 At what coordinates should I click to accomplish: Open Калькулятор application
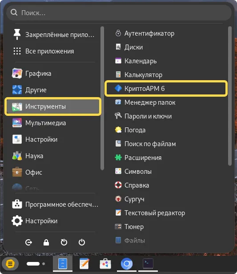tap(166, 74)
